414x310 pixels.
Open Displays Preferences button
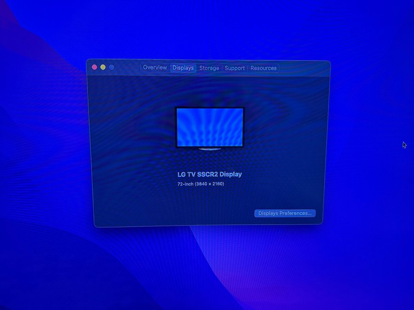tap(285, 213)
